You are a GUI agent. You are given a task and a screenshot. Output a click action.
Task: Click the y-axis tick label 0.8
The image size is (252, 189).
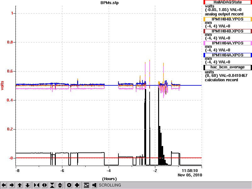pyautogui.click(x=10, y=42)
